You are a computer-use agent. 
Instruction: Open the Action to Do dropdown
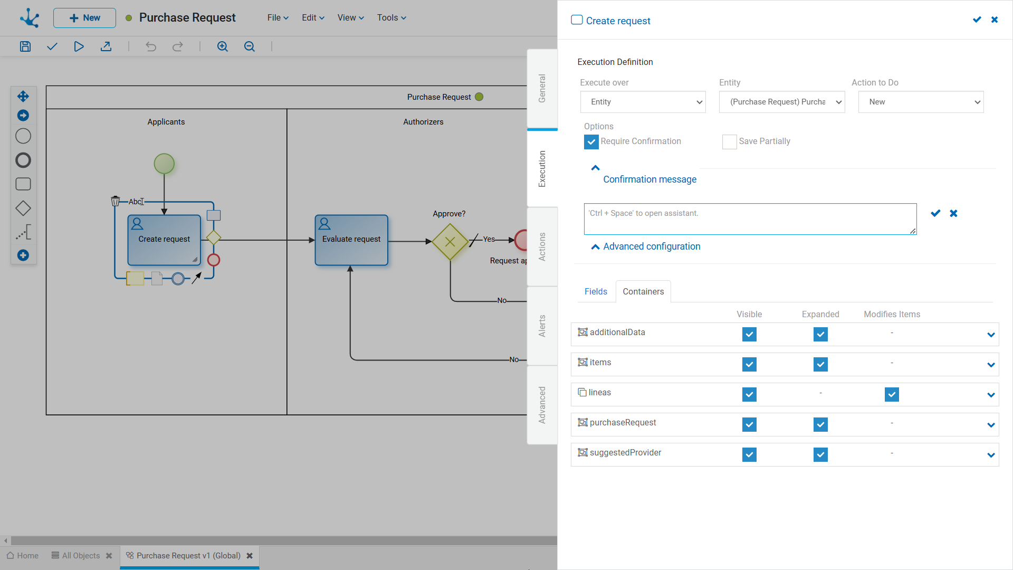pyautogui.click(x=921, y=102)
